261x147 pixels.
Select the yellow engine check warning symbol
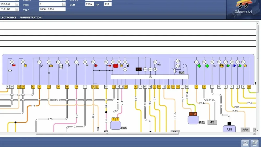(x=51, y=66)
